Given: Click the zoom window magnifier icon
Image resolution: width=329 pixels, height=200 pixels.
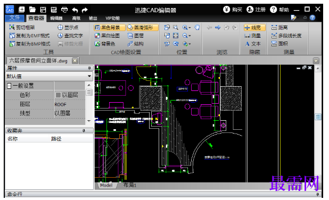Looking at the screenshot, I should click(x=175, y=28).
